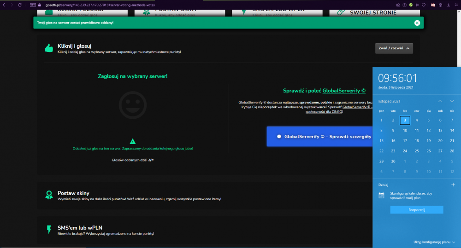This screenshot has height=248, width=461.
Task: Click the 'Głosów oddanych dziś' counter text
Action: point(133,160)
